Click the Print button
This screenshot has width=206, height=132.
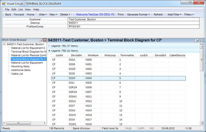tap(120, 15)
